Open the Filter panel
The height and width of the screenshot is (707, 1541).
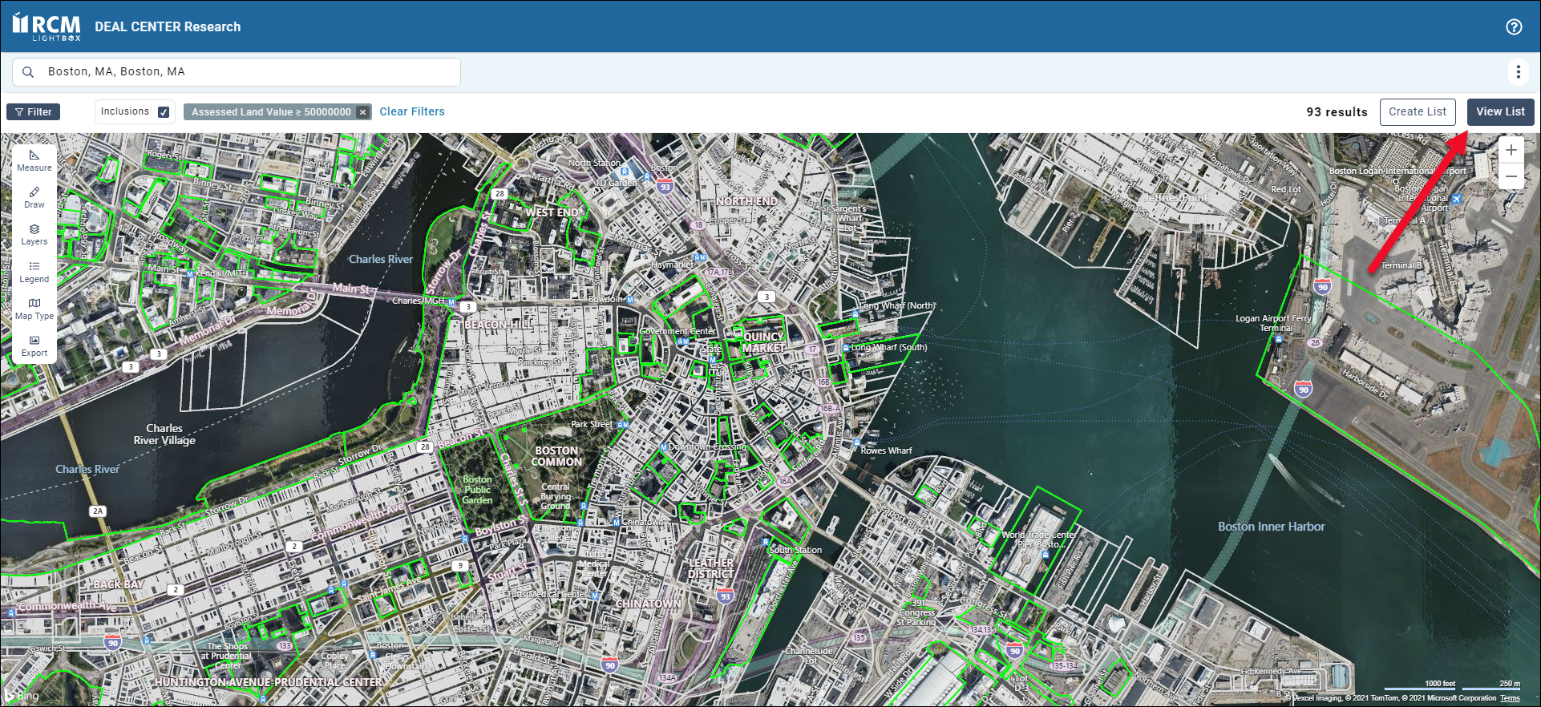[x=34, y=112]
